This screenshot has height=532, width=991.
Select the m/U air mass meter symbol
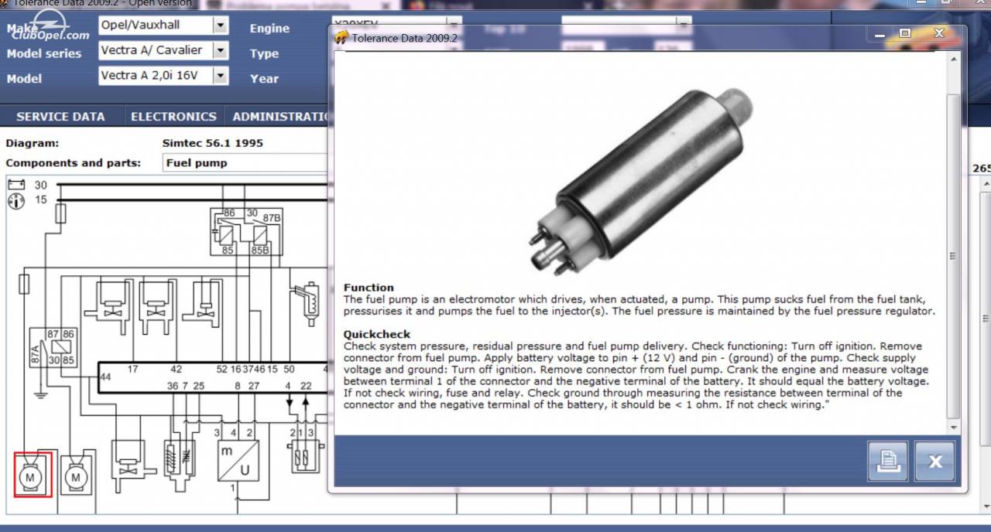click(238, 459)
